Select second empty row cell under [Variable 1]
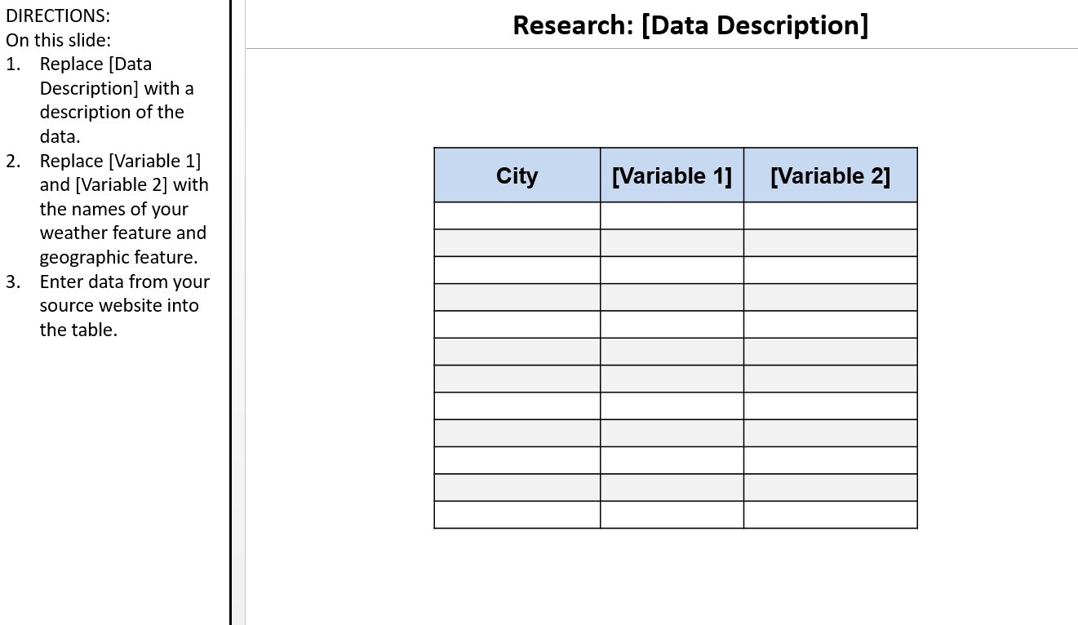The height and width of the screenshot is (625, 1078). pos(672,243)
